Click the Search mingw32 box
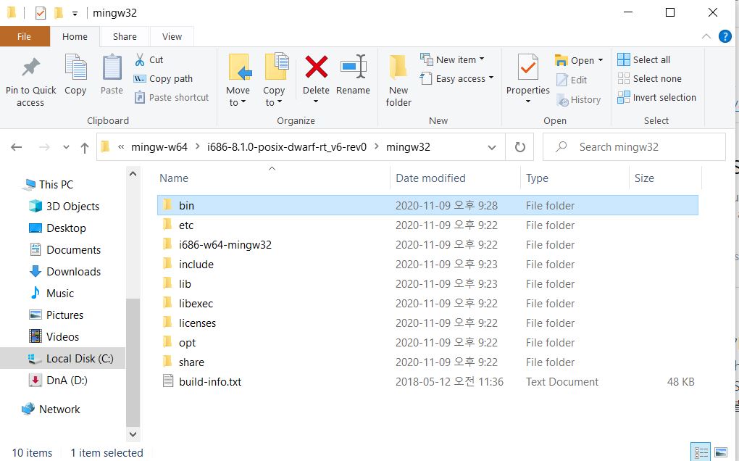The image size is (739, 461). point(634,147)
